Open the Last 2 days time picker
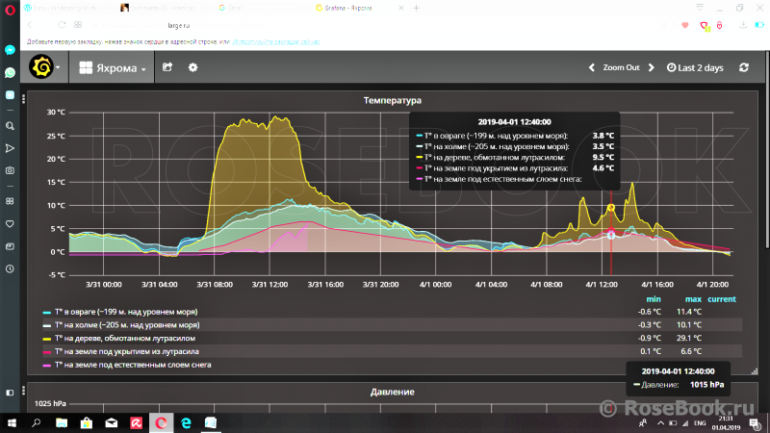This screenshot has width=770, height=433. pos(695,67)
